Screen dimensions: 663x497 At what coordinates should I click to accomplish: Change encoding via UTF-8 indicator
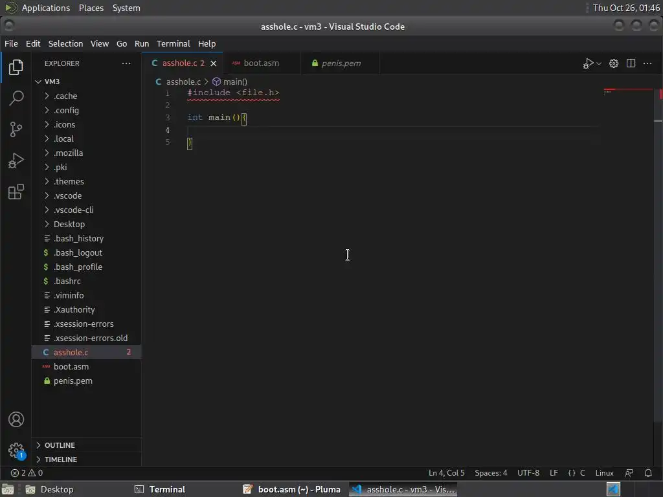[528, 473]
